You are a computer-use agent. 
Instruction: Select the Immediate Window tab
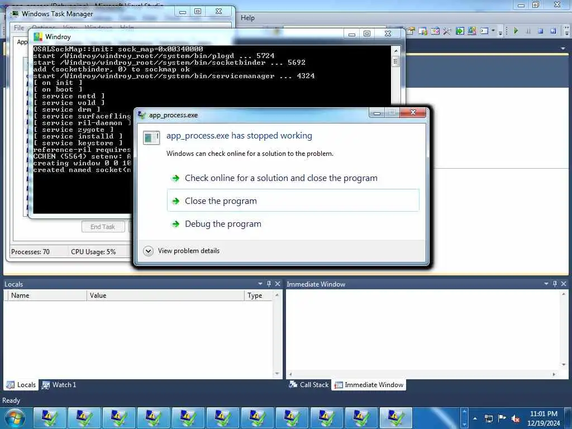pyautogui.click(x=369, y=385)
